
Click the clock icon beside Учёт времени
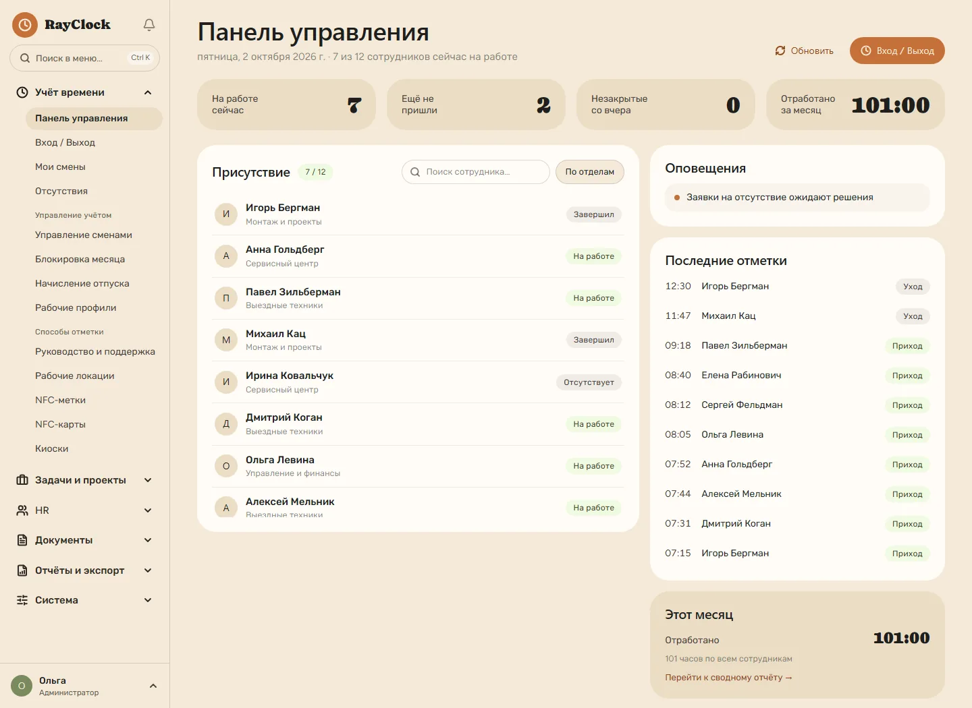click(x=22, y=92)
